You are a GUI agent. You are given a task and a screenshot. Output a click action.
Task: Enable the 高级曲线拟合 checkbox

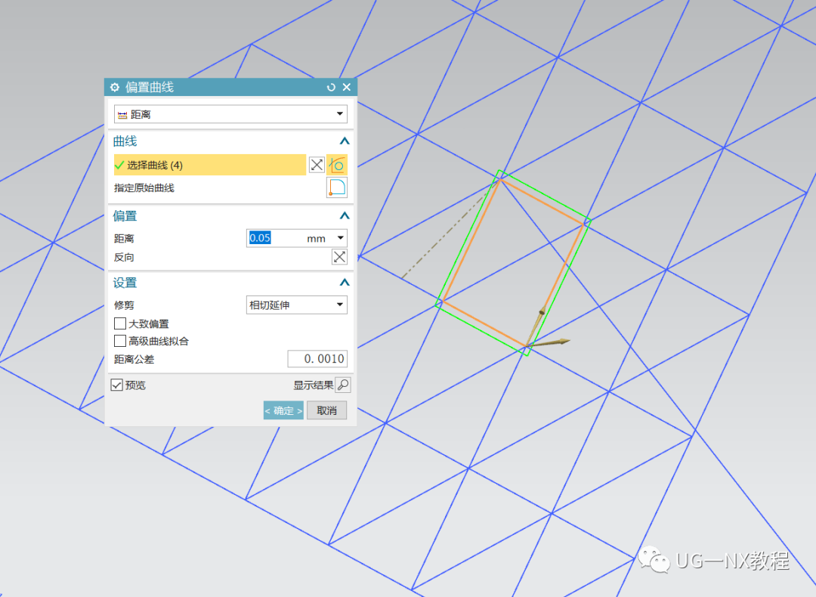(119, 340)
